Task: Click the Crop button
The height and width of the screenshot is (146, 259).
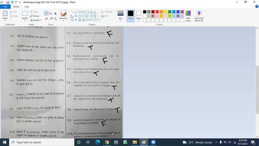Action: 34,12
